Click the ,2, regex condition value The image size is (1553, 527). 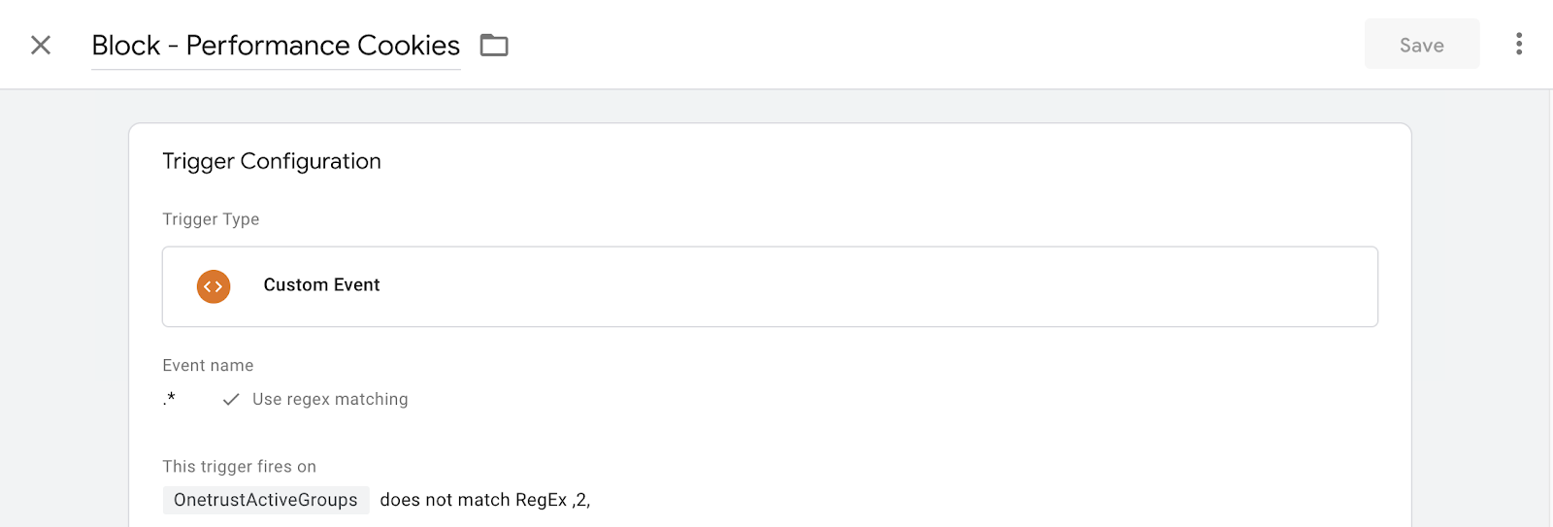coord(581,500)
